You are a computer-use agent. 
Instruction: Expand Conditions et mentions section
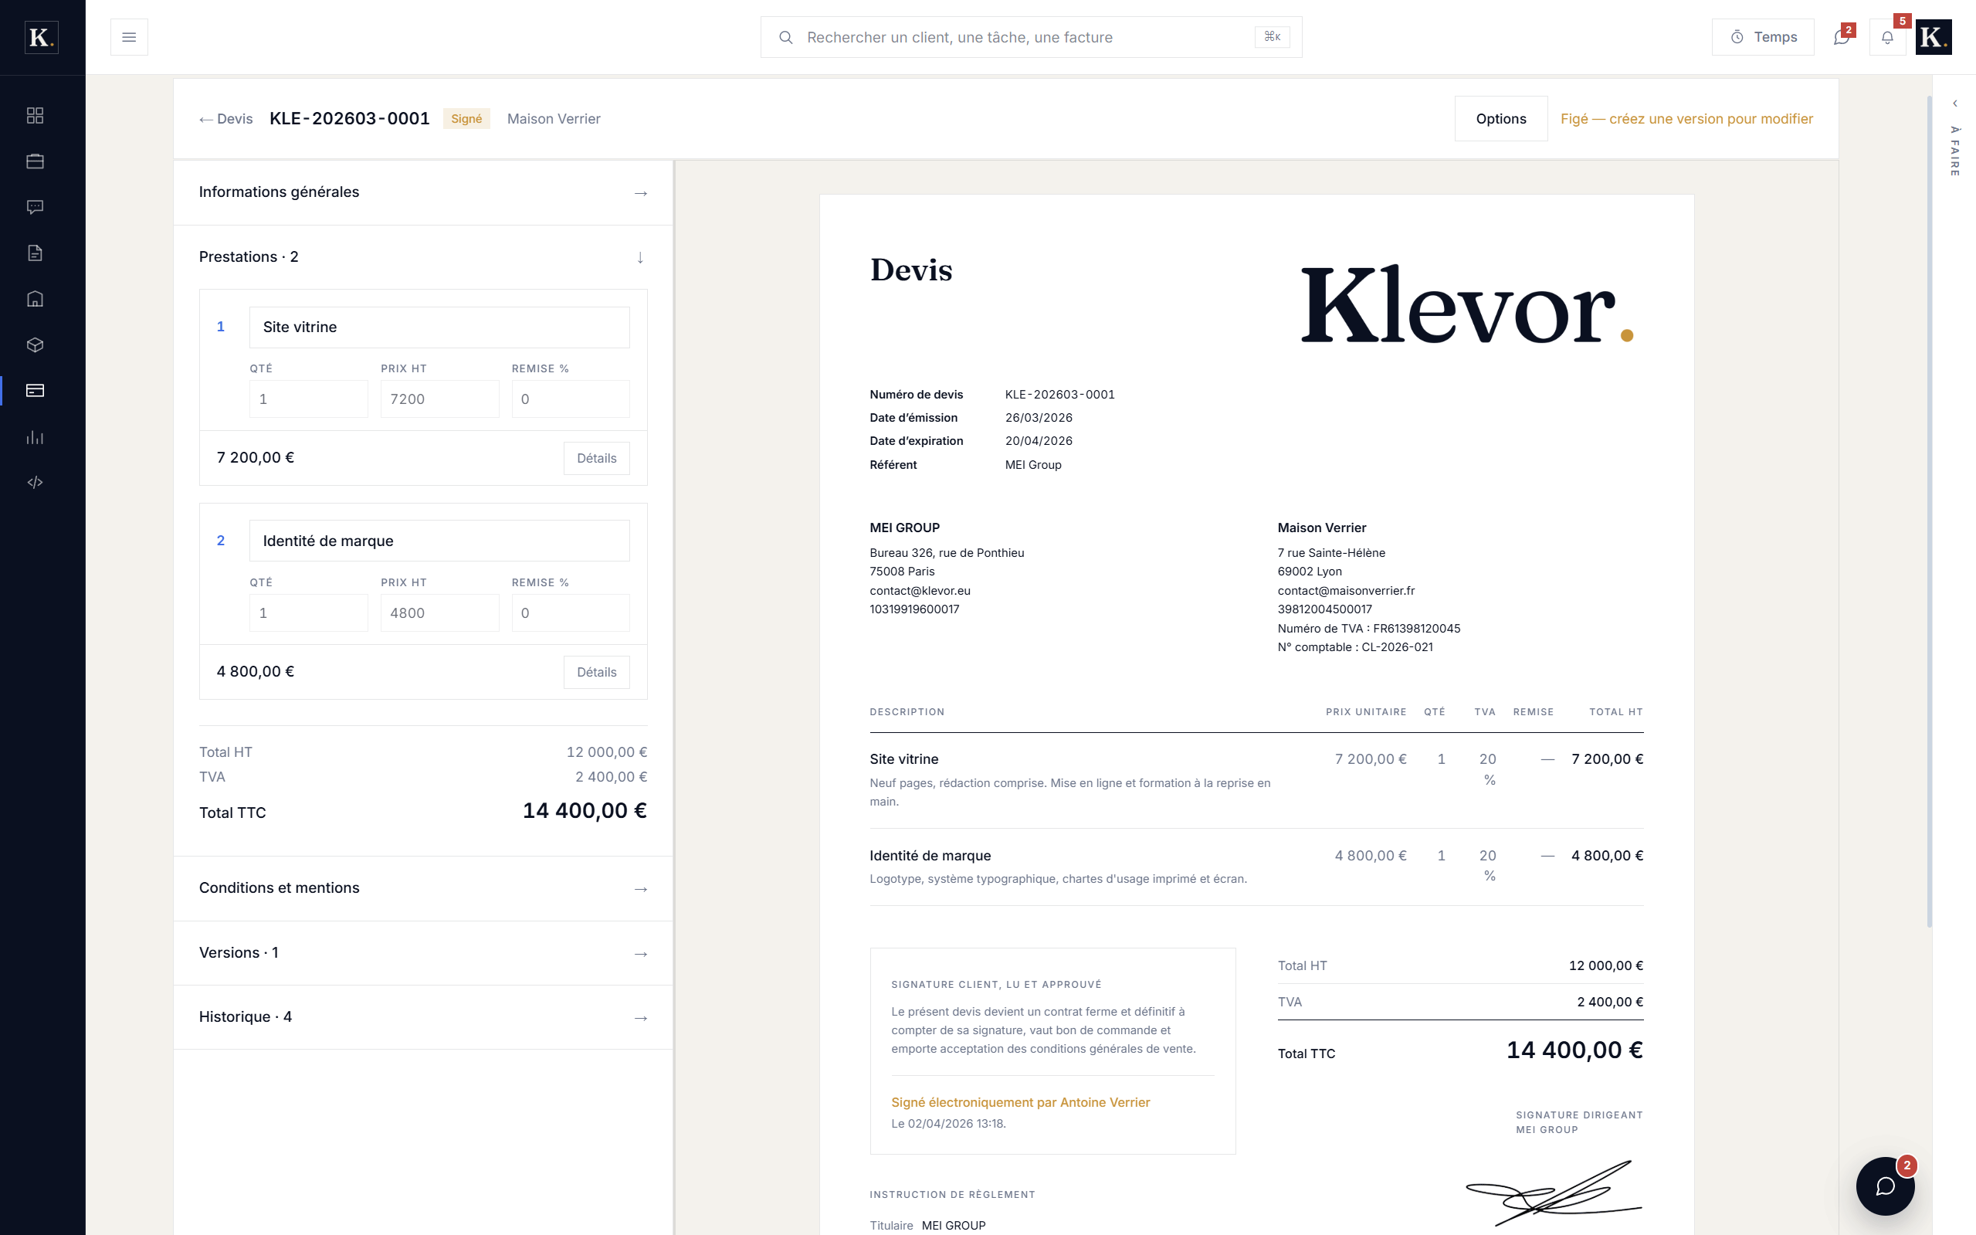coord(423,888)
